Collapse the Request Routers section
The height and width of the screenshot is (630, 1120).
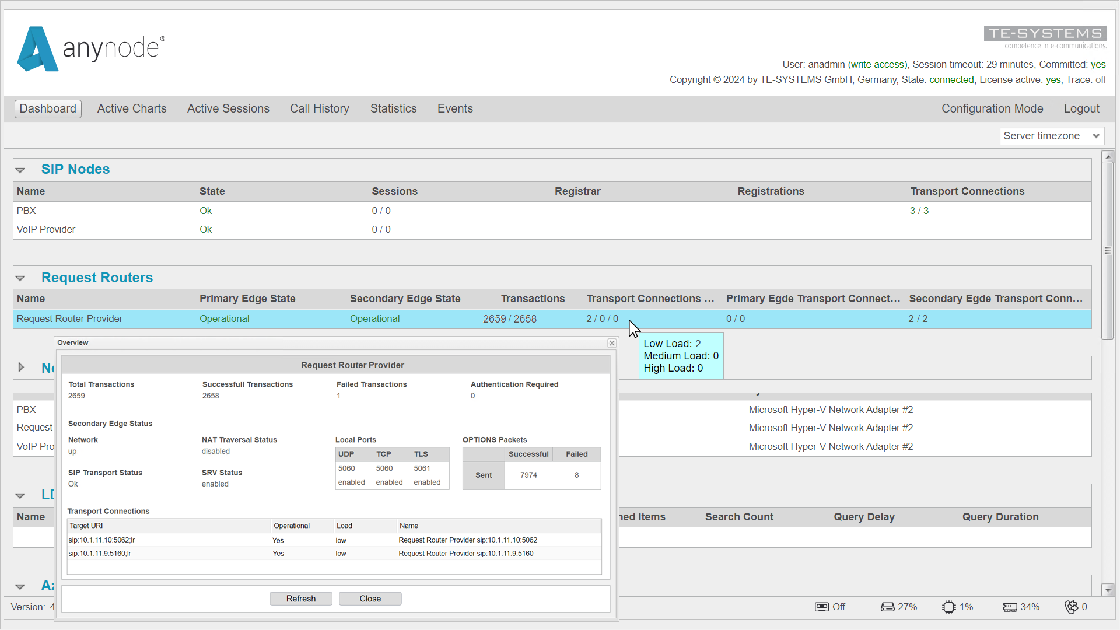click(x=20, y=278)
